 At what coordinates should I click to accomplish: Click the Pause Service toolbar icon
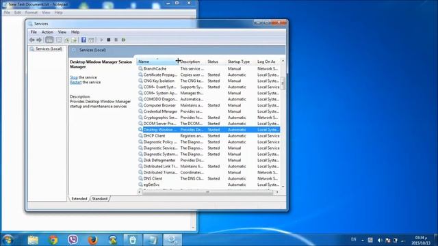(116, 40)
